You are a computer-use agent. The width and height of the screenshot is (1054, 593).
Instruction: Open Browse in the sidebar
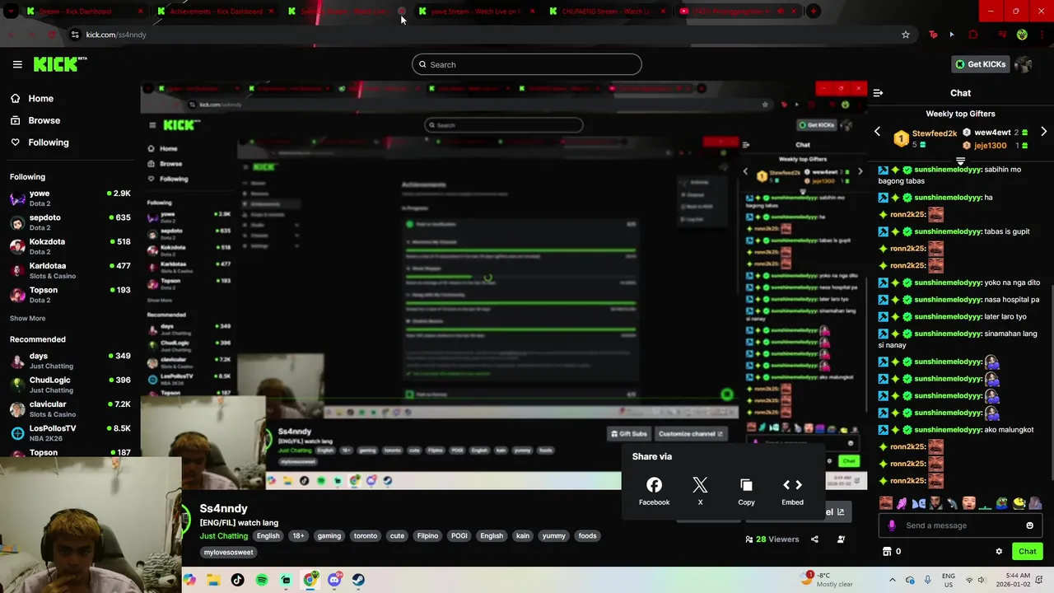point(44,120)
